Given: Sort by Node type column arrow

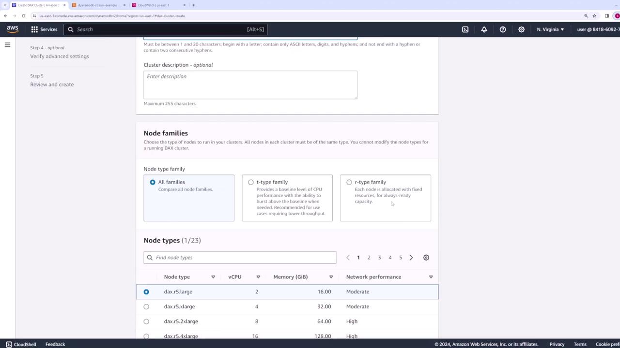Looking at the screenshot, I should coord(213,277).
